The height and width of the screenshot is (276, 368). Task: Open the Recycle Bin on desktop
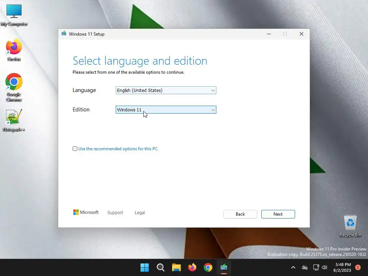click(x=350, y=226)
